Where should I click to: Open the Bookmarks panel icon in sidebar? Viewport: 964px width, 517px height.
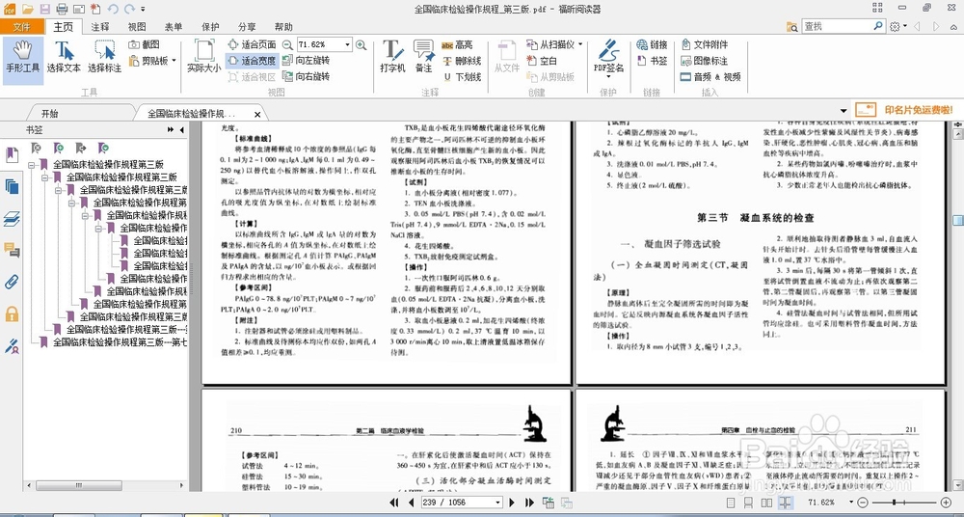(x=12, y=155)
